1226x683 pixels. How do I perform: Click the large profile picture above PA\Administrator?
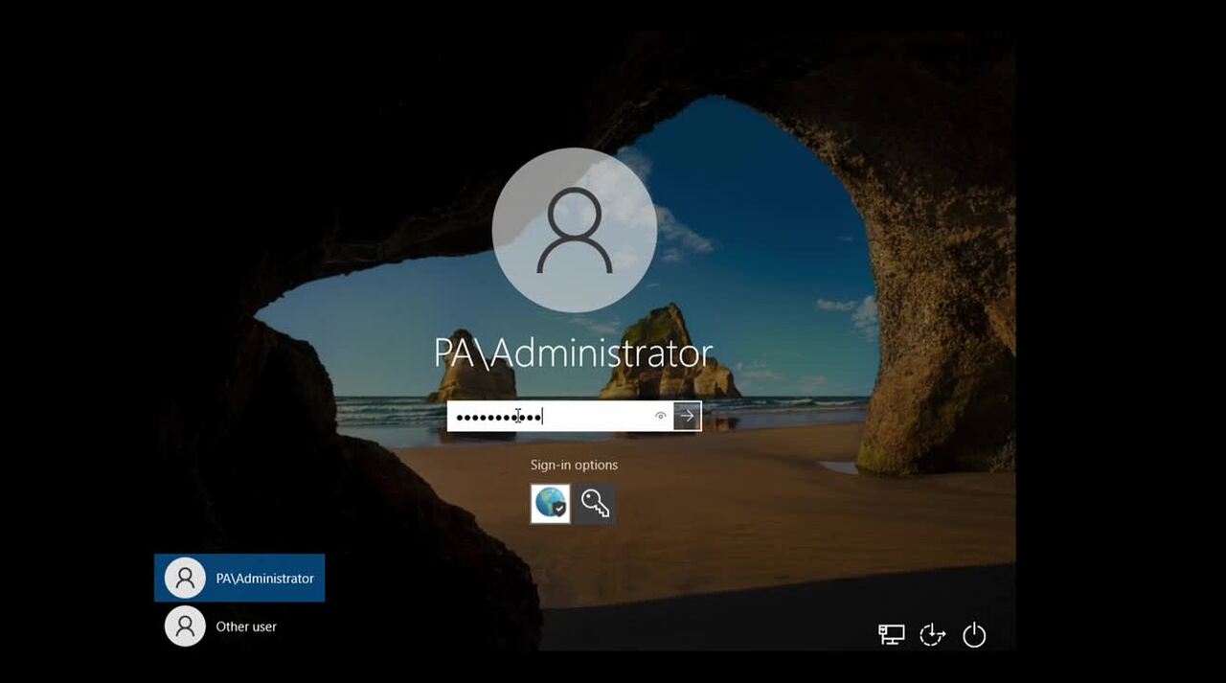[x=575, y=230]
